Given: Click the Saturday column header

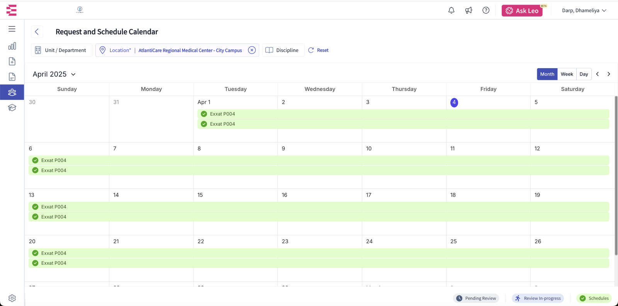Looking at the screenshot, I should (x=572, y=89).
